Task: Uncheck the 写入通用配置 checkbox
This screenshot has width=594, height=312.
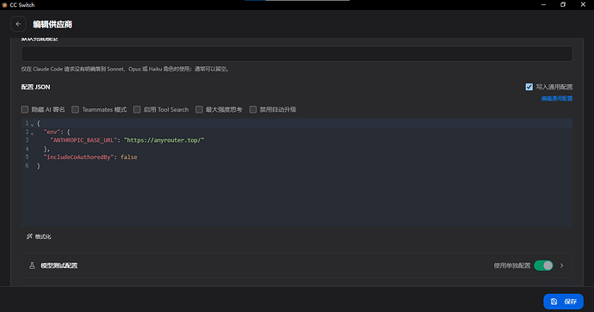Action: [x=529, y=87]
